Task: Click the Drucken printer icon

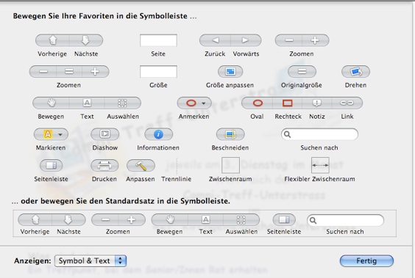Action: pyautogui.click(x=104, y=165)
